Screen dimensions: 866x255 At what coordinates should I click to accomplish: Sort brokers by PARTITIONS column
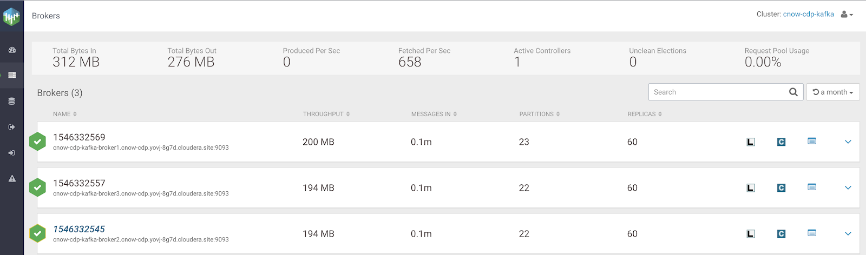[x=540, y=114]
